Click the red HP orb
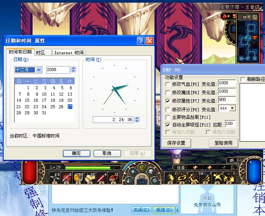This screenshot has height=216, width=265. [30, 172]
